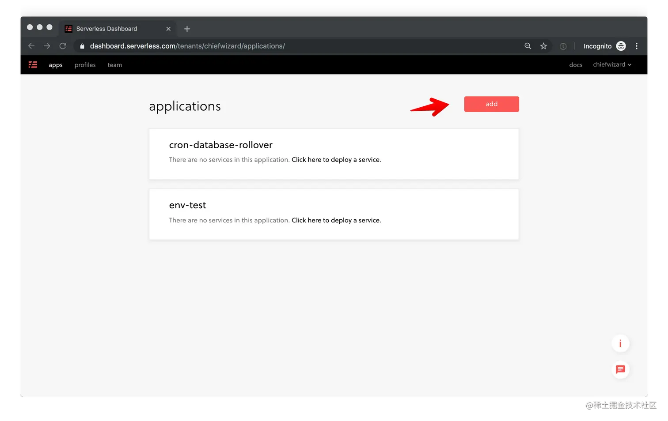Image resolution: width=668 pixels, height=421 pixels.
Task: Click deploy service link under env-test
Action: click(x=336, y=220)
